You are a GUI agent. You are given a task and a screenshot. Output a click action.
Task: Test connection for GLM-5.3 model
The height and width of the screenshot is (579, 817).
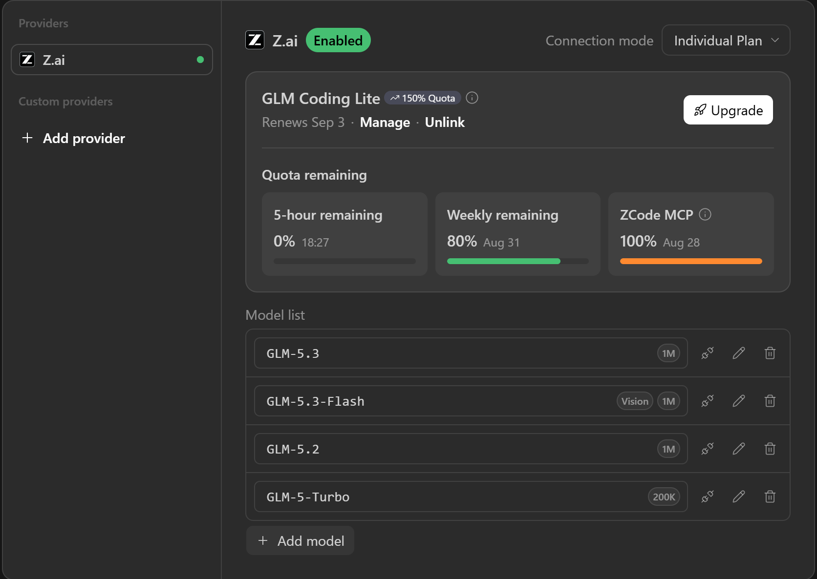click(708, 353)
